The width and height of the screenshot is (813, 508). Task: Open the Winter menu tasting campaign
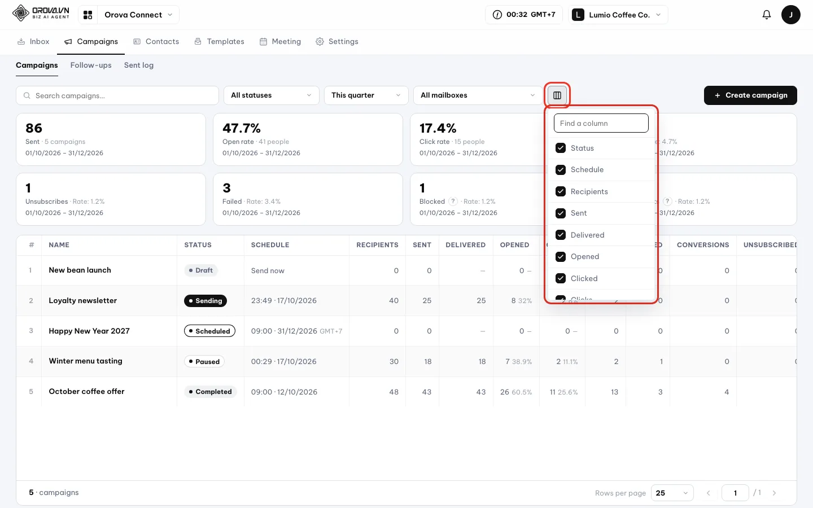[x=85, y=361]
